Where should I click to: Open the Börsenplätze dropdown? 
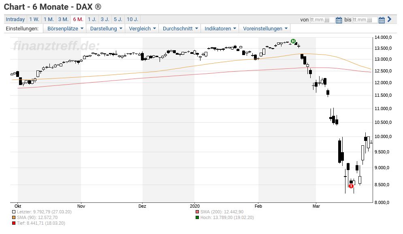[x=65, y=28]
